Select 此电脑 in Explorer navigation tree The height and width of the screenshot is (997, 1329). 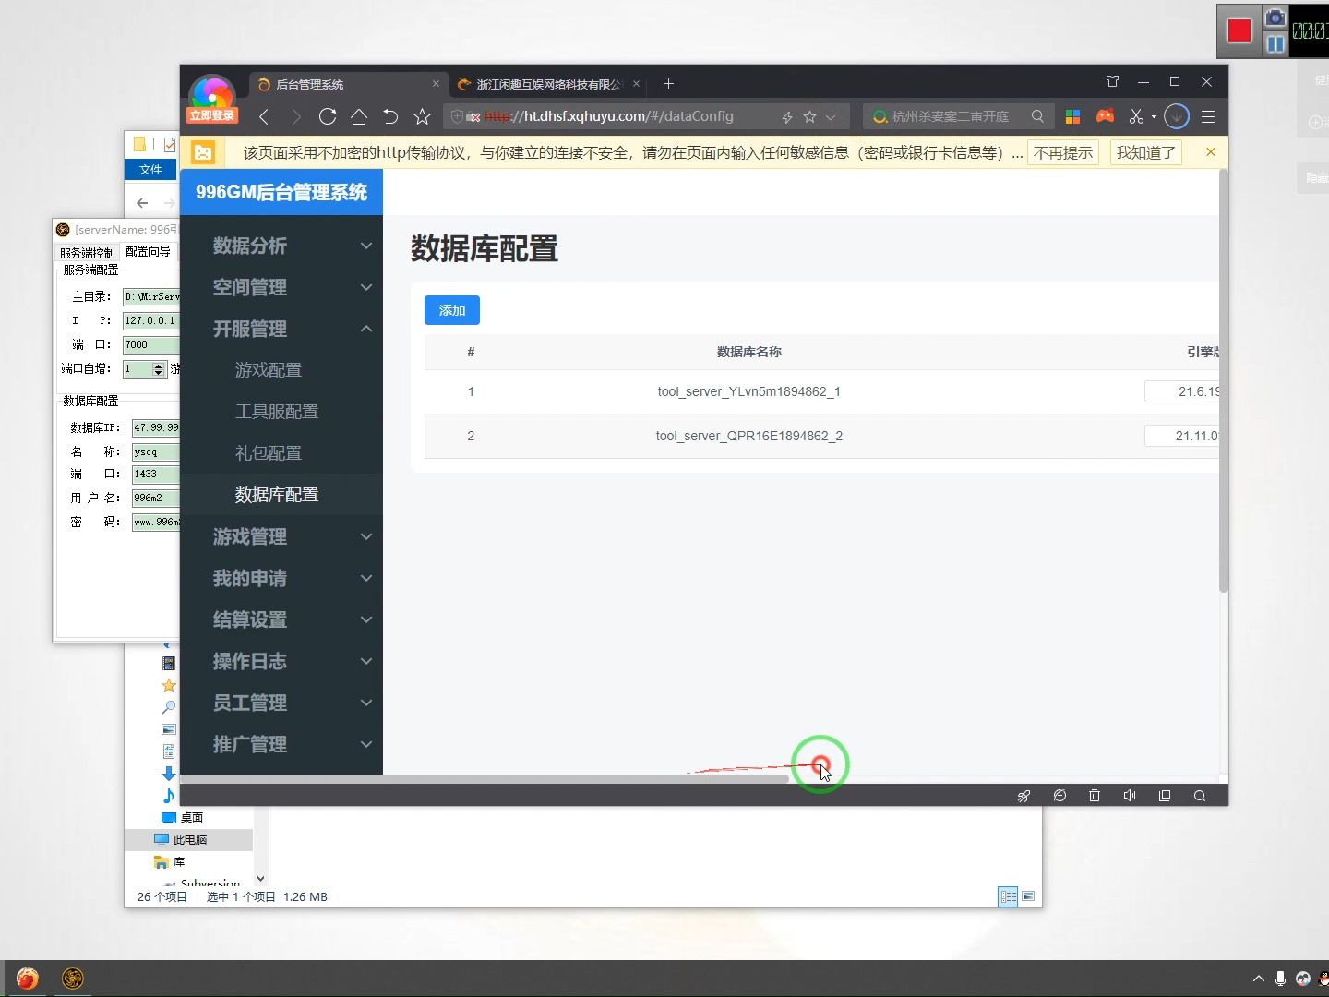189,839
